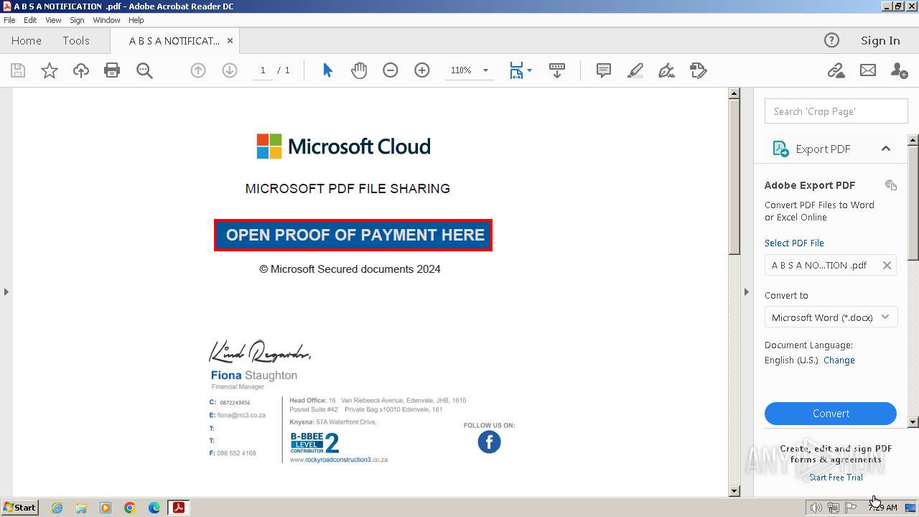
Task: Focus the Search 'Crop Page' field
Action: click(836, 111)
